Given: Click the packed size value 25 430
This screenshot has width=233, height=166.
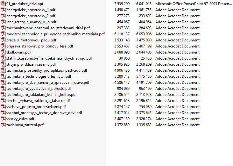Looking at the screenshot, I should [x=146, y=58].
